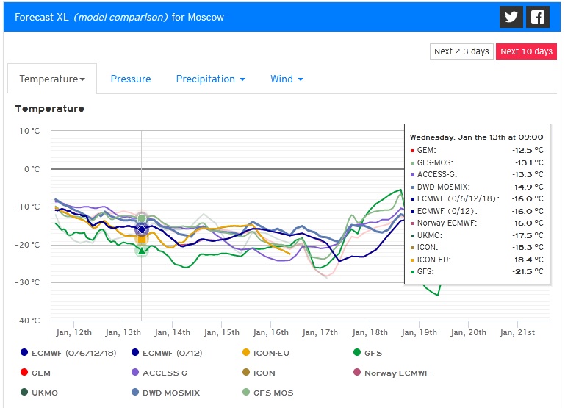
Task: Click the 10 °C y-axis label
Action: (29, 131)
